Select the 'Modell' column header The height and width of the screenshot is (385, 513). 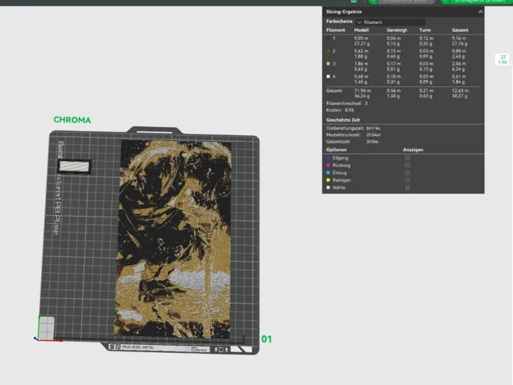coord(362,30)
